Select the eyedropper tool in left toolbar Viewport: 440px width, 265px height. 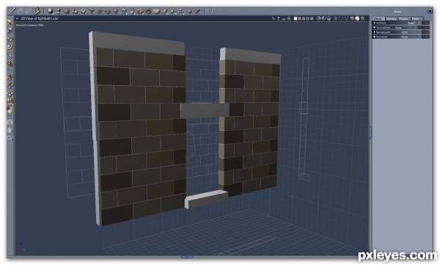(x=10, y=55)
